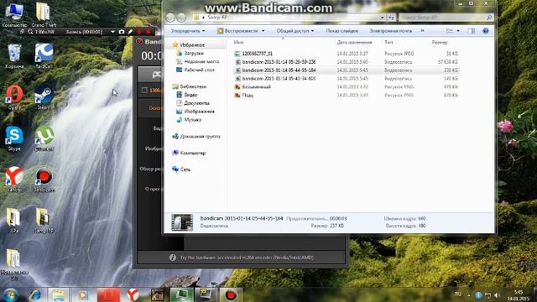Click the refresh button beside address bar
This screenshot has height=302, width=537.
pyautogui.click(x=392, y=17)
